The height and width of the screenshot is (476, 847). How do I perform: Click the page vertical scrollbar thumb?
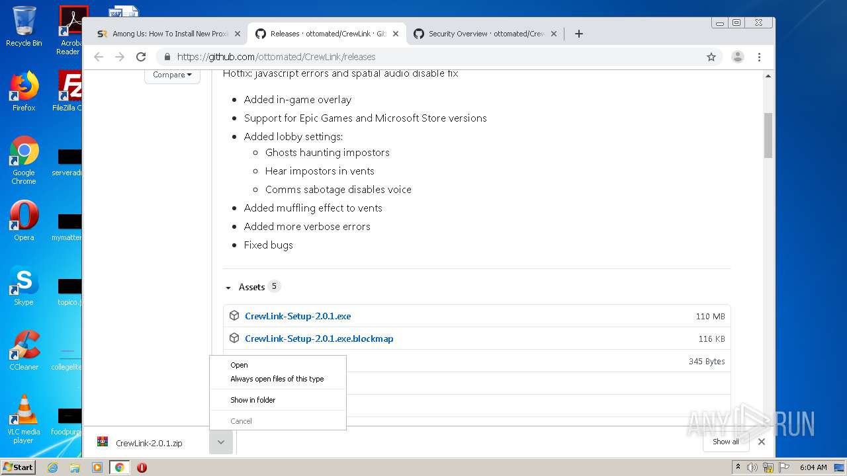[768, 135]
